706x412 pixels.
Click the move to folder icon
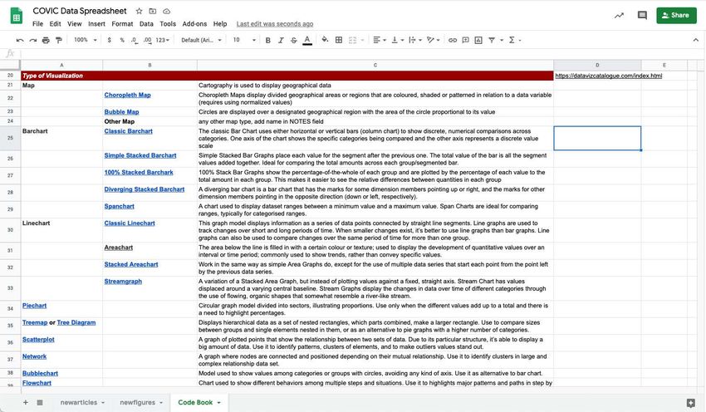pyautogui.click(x=153, y=11)
